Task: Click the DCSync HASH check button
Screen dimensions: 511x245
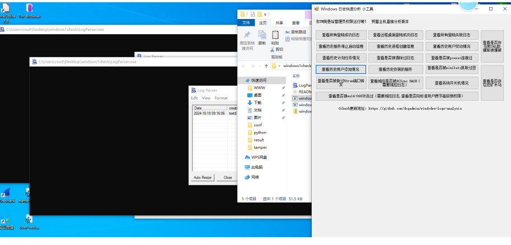Action: coord(396,83)
